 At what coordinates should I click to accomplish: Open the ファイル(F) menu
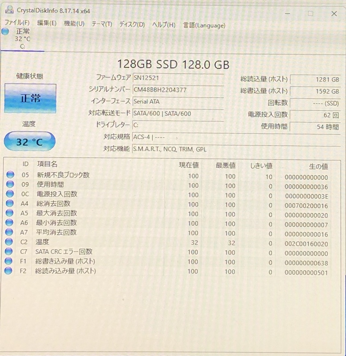17,23
